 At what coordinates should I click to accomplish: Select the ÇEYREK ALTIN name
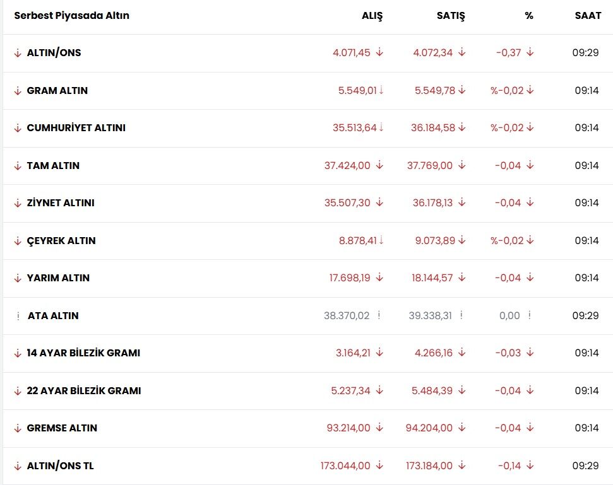[x=61, y=240]
